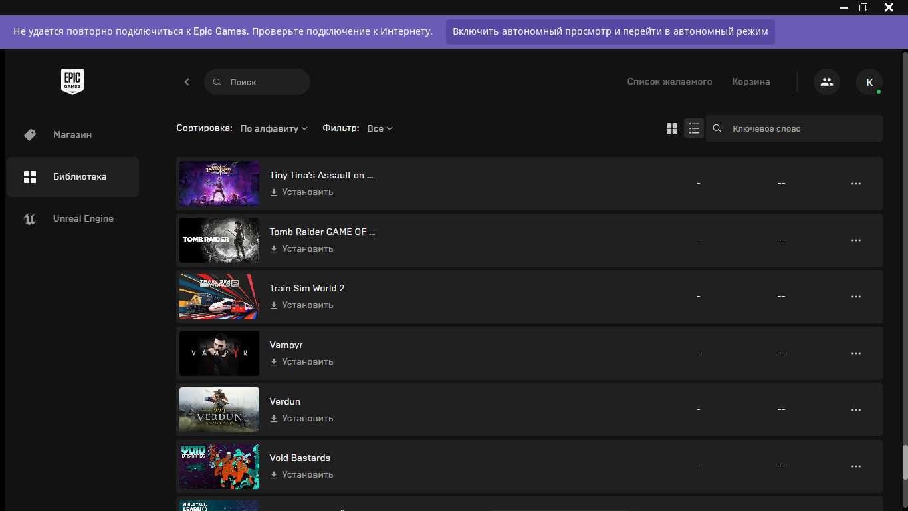908x511 pixels.
Task: Open the account avatar labeled K
Action: pos(869,82)
